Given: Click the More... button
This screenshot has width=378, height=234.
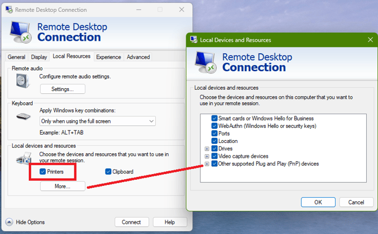Looking at the screenshot, I should [x=63, y=186].
